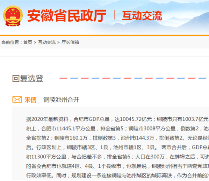Open 首页 in the breadcrumb
The width and height of the screenshot is (209, 181).
point(28,42)
